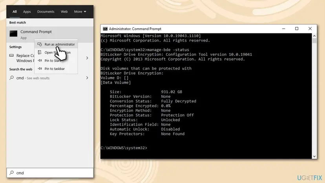Click the Best match heading

18,22
